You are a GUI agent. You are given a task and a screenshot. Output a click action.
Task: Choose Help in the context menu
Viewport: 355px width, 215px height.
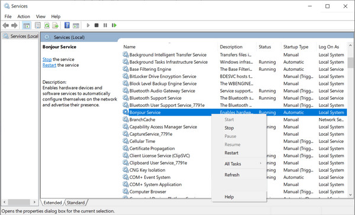coord(239,197)
